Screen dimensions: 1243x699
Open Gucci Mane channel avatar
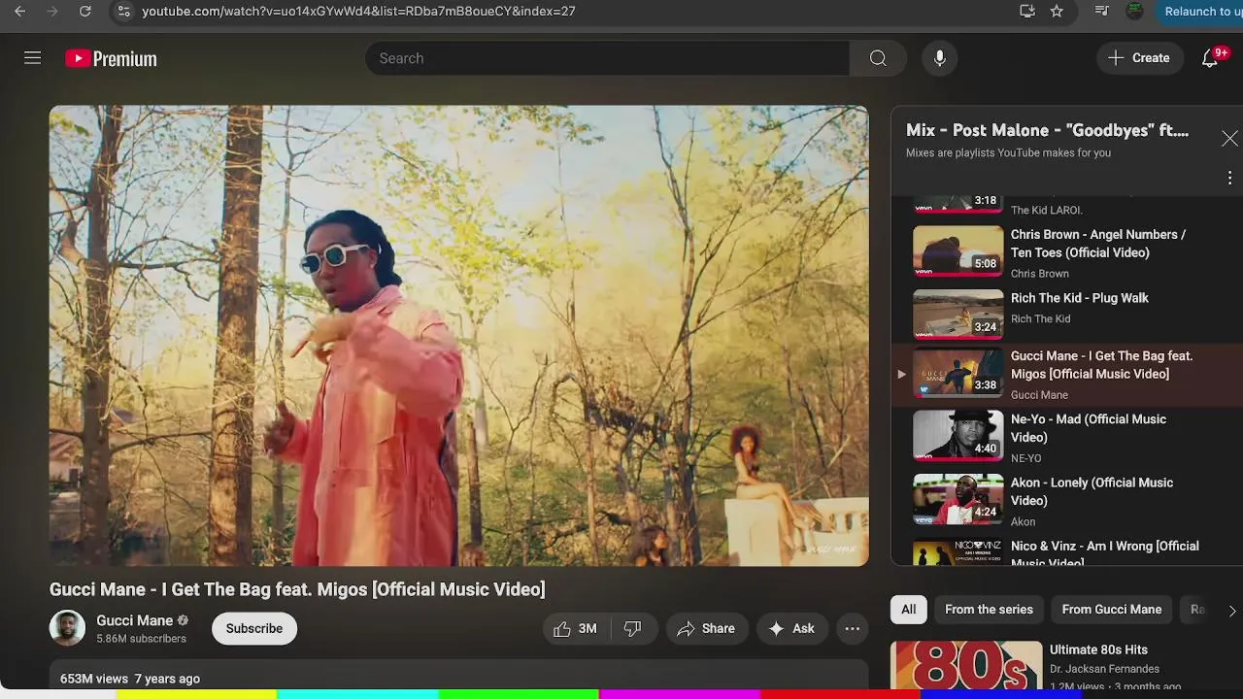(x=67, y=628)
